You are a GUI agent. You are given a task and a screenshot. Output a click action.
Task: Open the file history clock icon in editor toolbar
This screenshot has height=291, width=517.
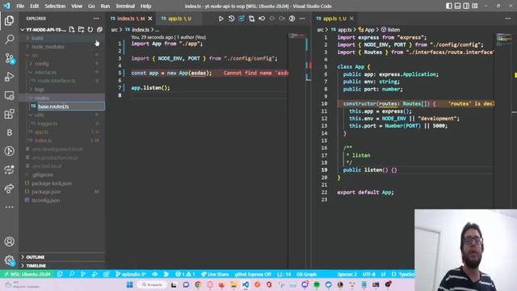[x=231, y=19]
